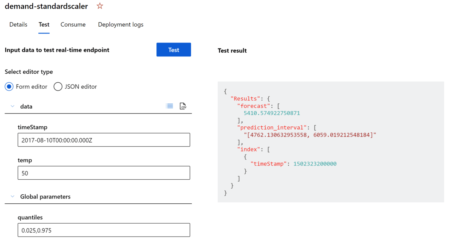Click the prediction_interval value string
The width and height of the screenshot is (451, 244).
coord(310,135)
